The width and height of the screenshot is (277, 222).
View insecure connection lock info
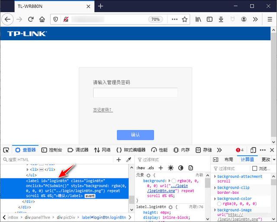click(x=66, y=19)
